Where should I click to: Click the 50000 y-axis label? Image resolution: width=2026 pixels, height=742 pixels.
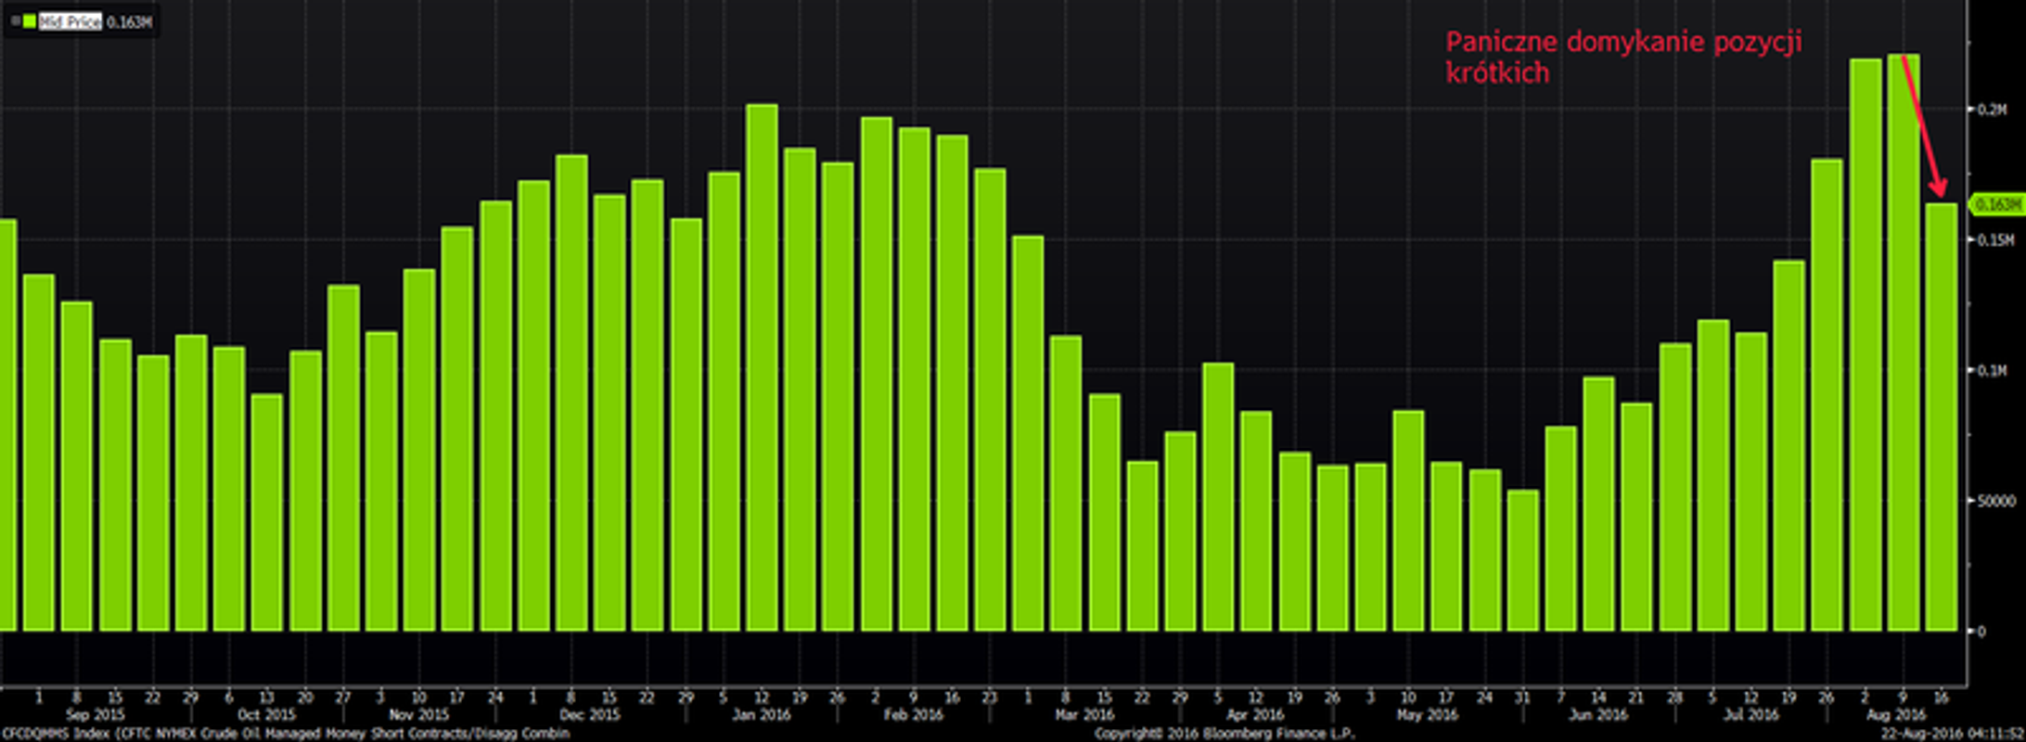(x=1990, y=501)
